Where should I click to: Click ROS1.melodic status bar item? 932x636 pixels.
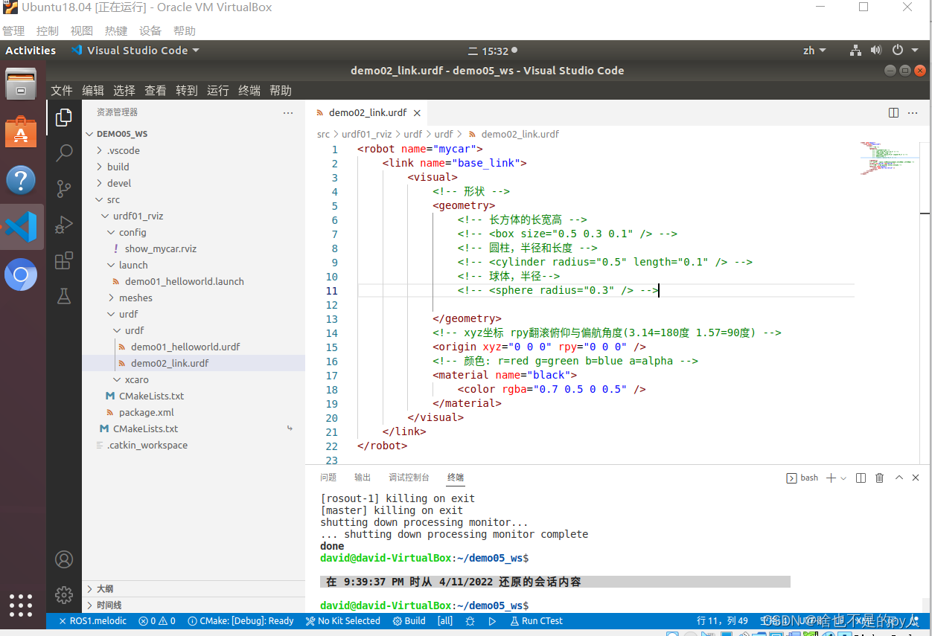[x=92, y=621]
